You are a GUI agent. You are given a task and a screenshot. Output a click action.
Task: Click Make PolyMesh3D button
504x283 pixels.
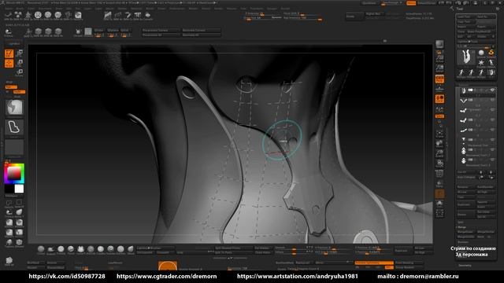481,31
